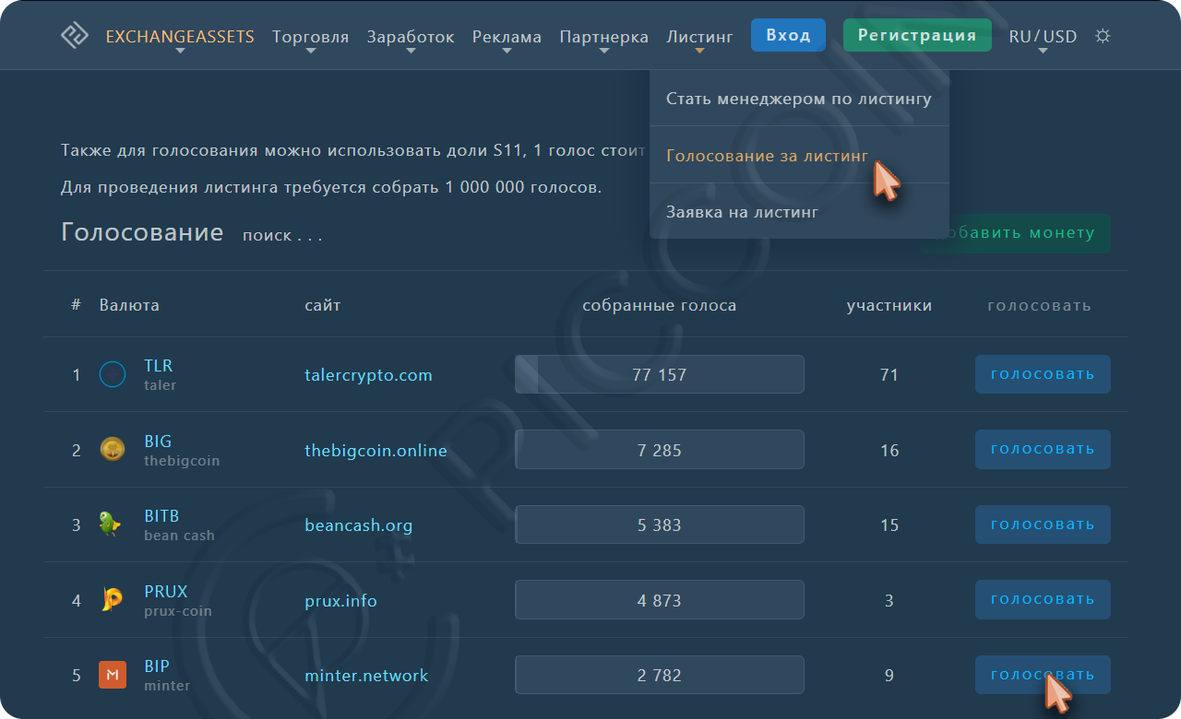Screen dimensions: 1181x719
Task: Click the TLR currency ticker
Action: (x=158, y=366)
